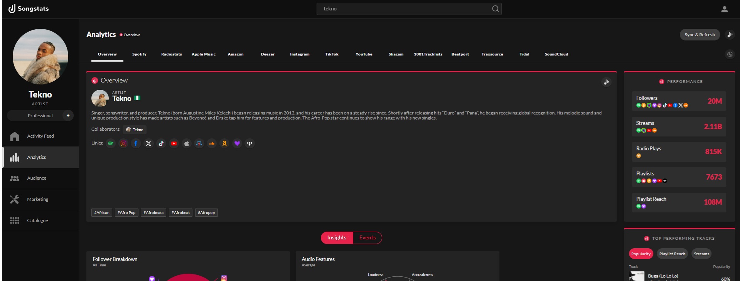Open Tekno's Instagram link icon
This screenshot has width=740, height=281.
(x=123, y=143)
